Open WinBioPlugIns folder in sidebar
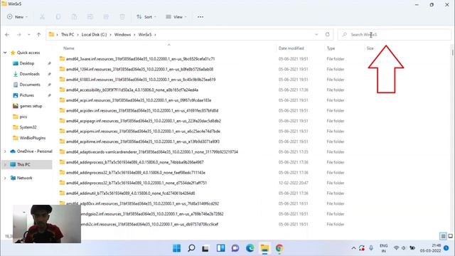The height and width of the screenshot is (256, 455). click(33, 138)
